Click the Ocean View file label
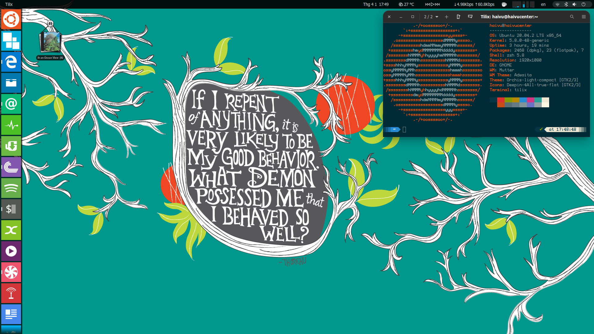 pyautogui.click(x=50, y=58)
